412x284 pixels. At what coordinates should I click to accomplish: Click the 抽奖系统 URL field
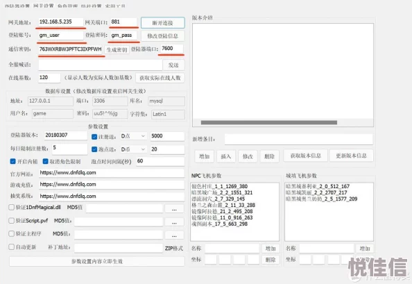[x=112, y=197]
